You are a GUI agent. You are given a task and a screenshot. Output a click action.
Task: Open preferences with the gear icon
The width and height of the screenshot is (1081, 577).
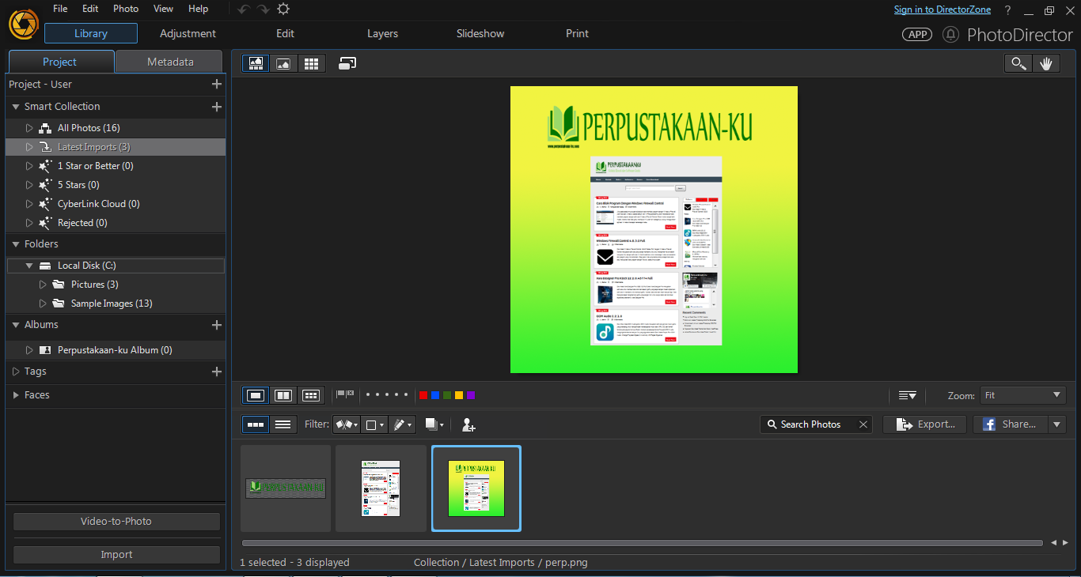click(x=283, y=9)
